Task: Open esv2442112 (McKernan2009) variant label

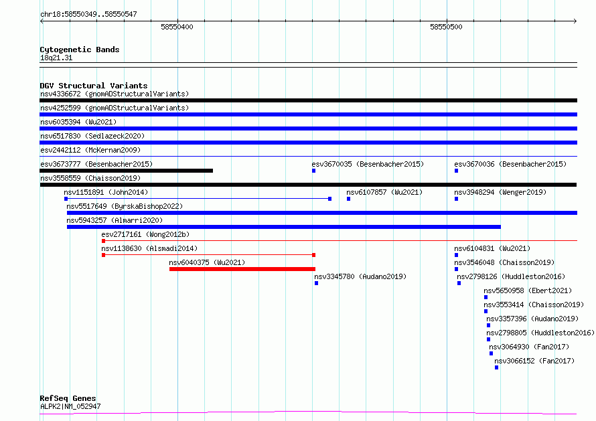Action: tap(90, 150)
